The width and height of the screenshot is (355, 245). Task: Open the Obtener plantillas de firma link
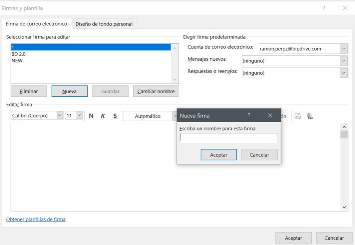pos(36,219)
